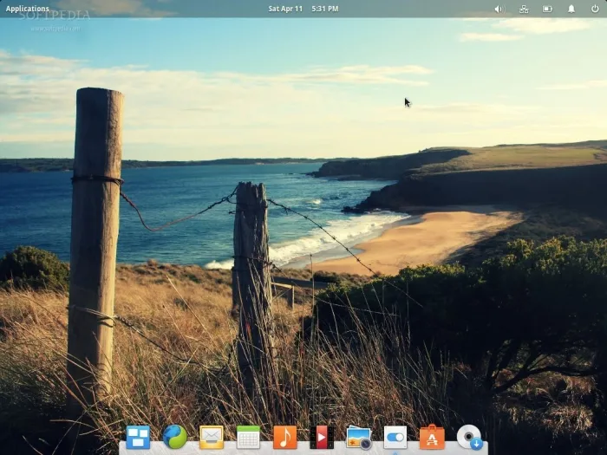The height and width of the screenshot is (455, 607).
Task: Click the Sat Apr 11 date text
Action: 285,9
